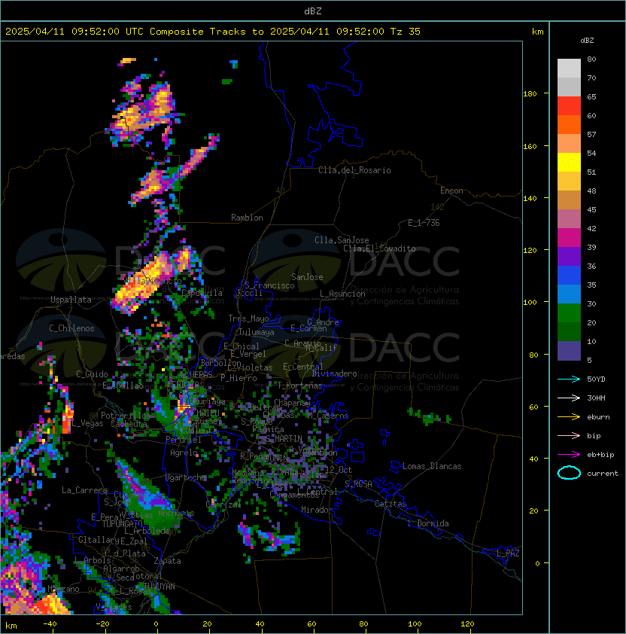Click the Uspallata place label on the map
Image resolution: width=626 pixels, height=634 pixels.
(x=71, y=300)
